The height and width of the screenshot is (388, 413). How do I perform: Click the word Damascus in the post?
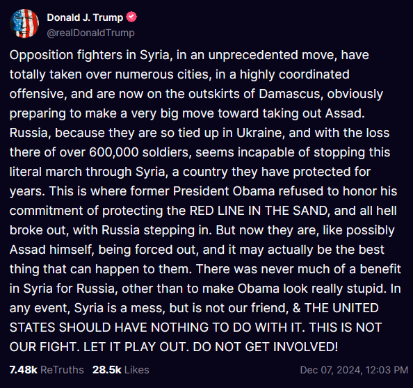(291, 94)
